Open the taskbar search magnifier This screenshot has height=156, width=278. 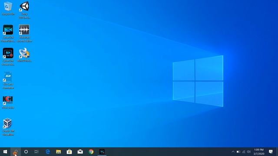point(16,152)
